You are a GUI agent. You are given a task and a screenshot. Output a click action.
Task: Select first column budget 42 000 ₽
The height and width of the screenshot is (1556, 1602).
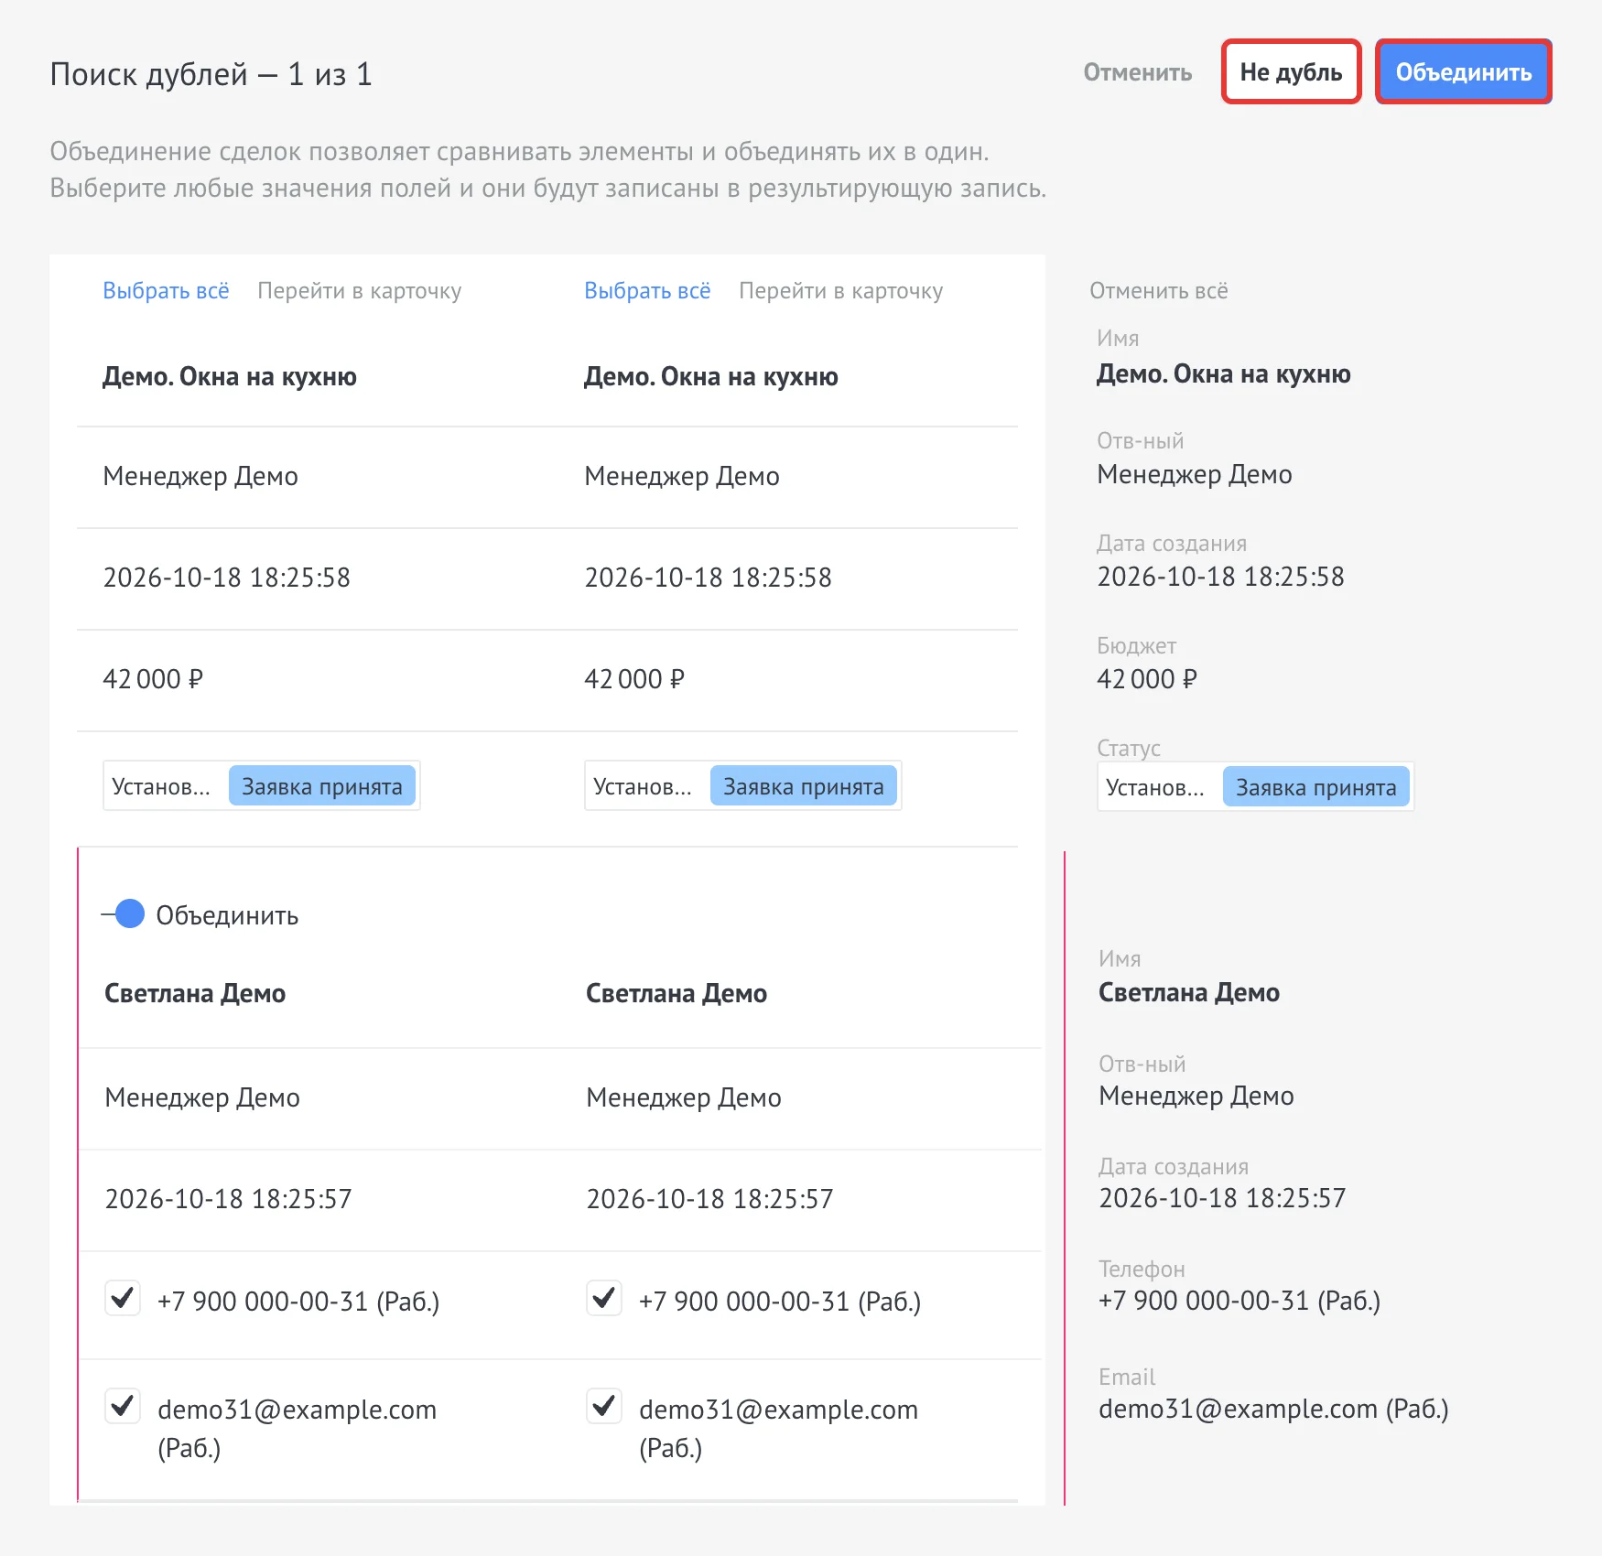(153, 679)
